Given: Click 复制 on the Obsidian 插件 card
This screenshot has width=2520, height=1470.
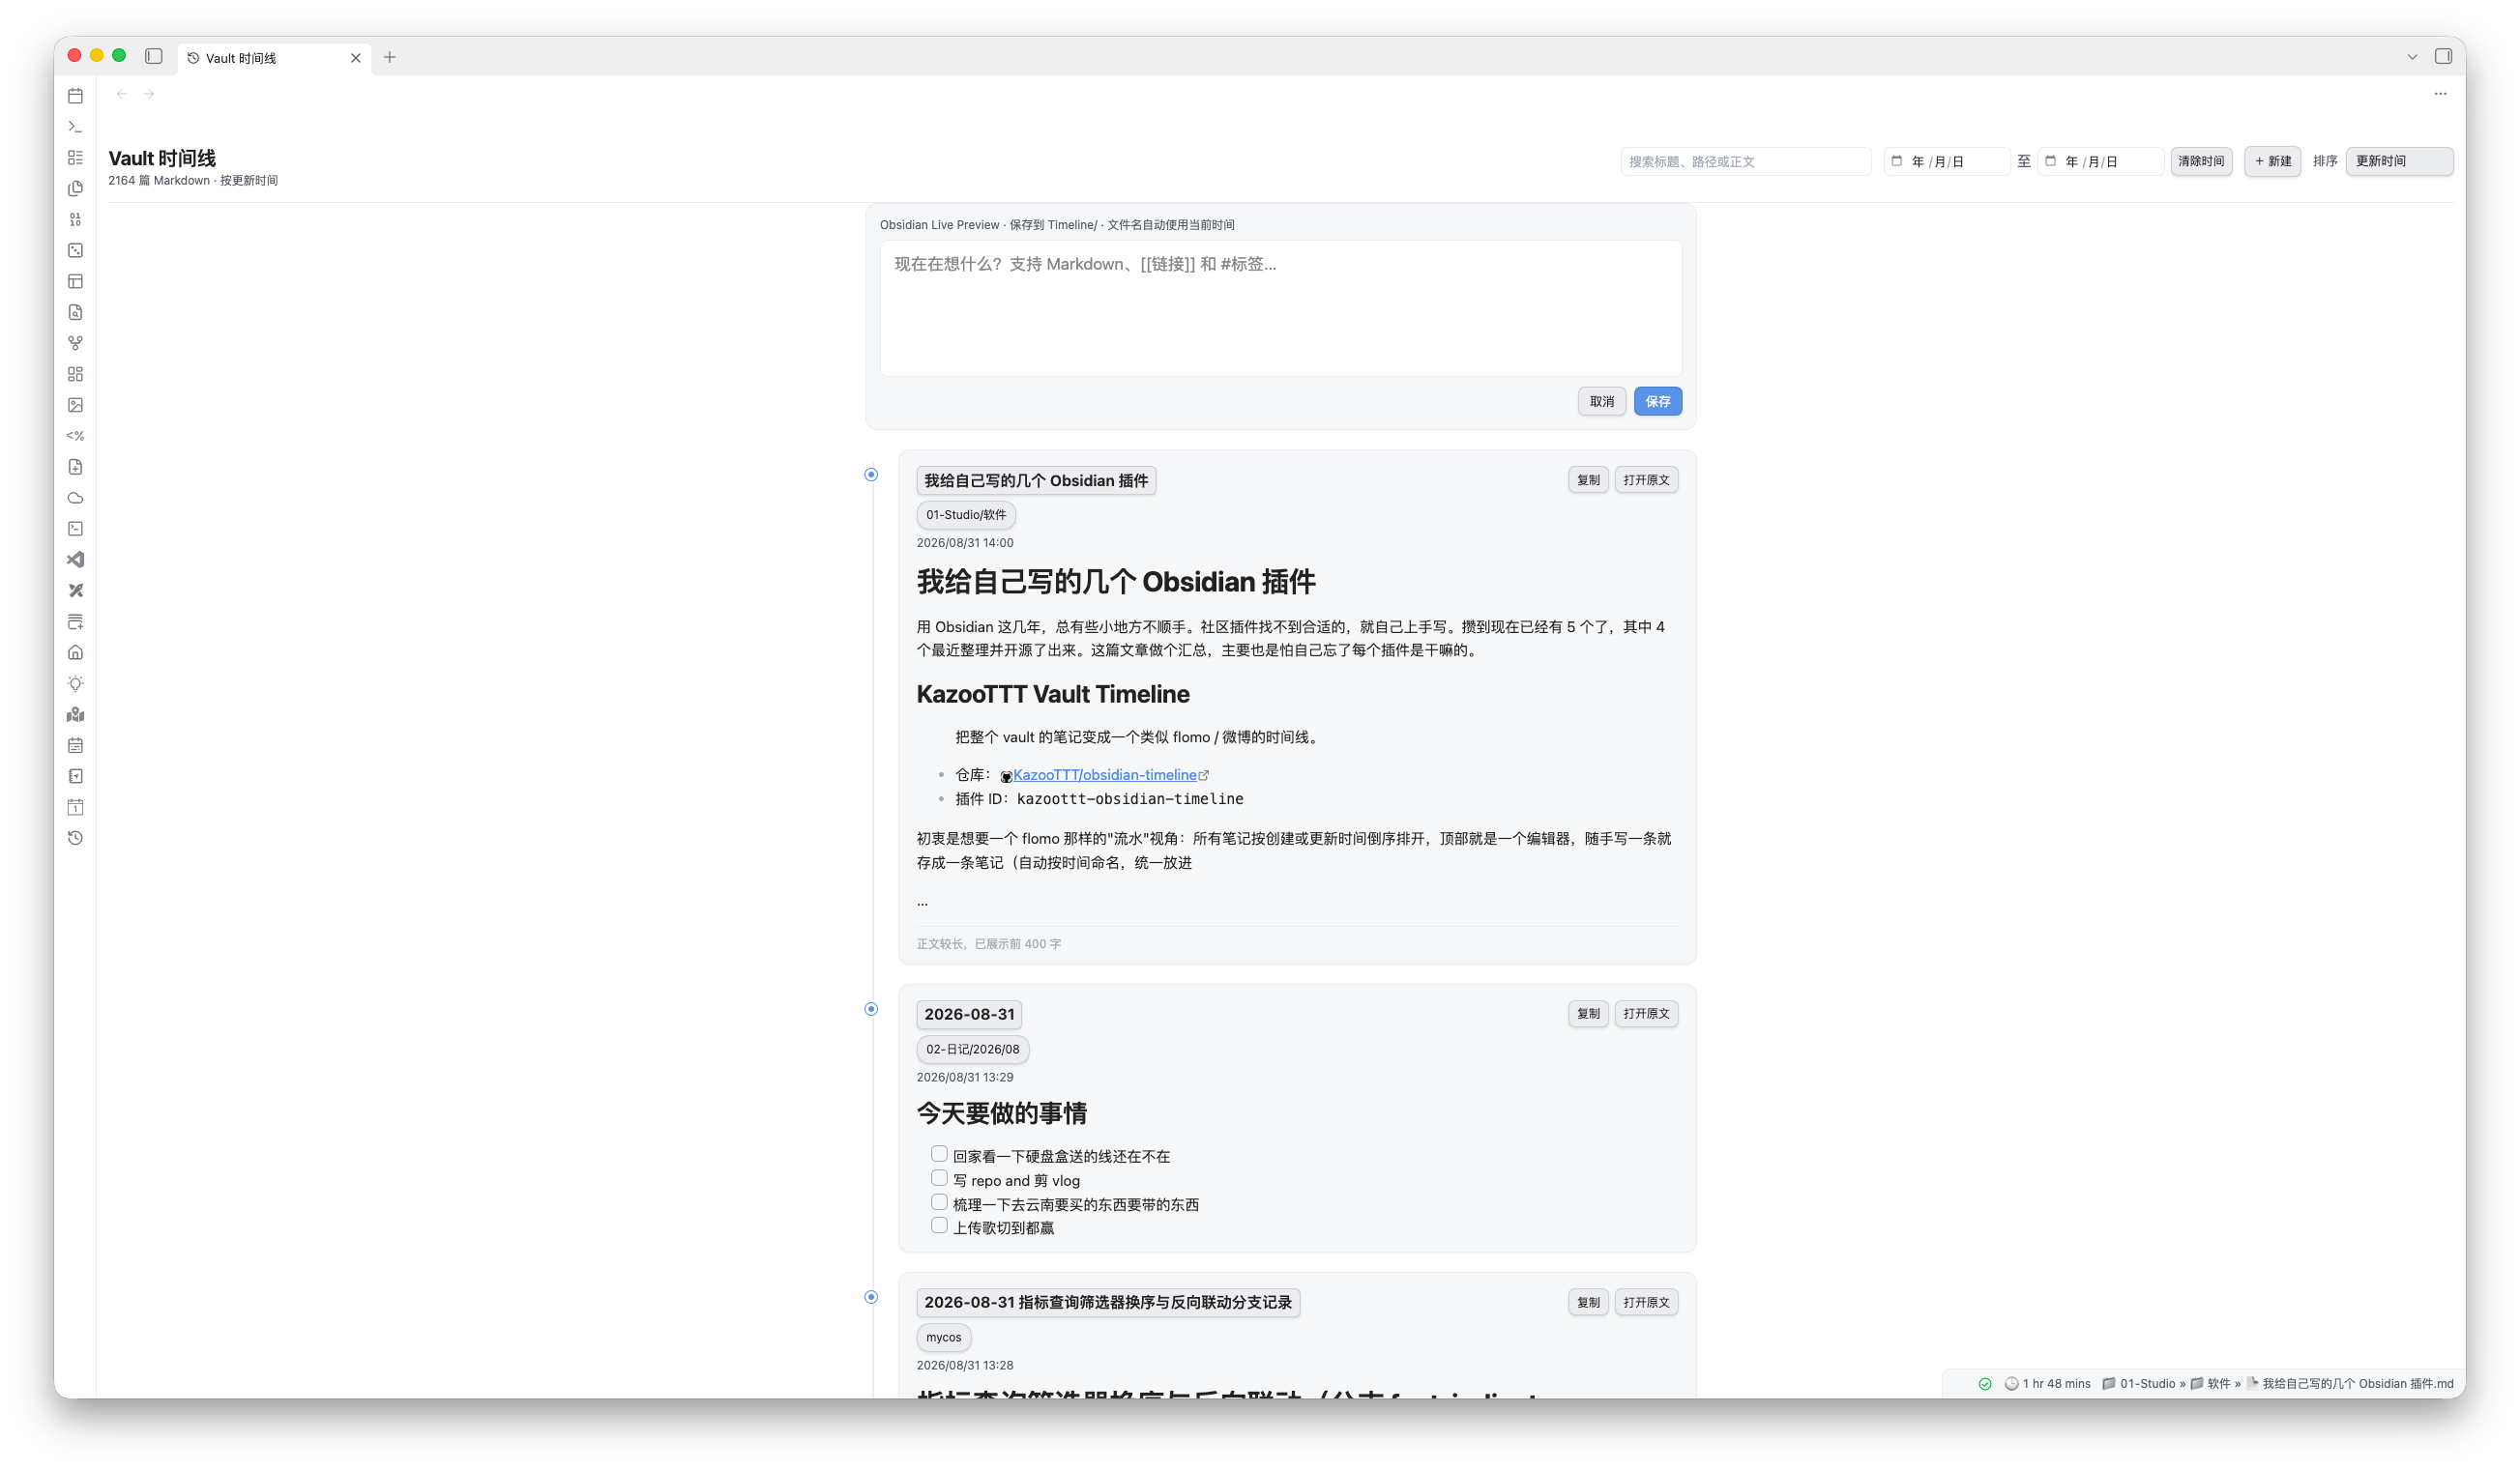Looking at the screenshot, I should coord(1588,480).
